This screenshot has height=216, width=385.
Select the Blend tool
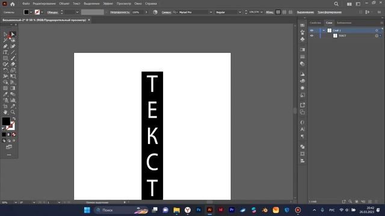pos(13,94)
